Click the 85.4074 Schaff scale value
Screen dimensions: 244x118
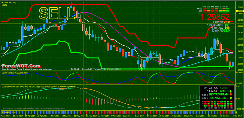tap(240, 72)
